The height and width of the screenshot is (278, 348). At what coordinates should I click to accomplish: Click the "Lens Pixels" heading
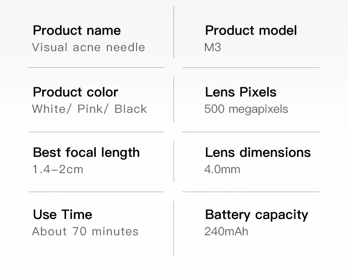point(241,92)
